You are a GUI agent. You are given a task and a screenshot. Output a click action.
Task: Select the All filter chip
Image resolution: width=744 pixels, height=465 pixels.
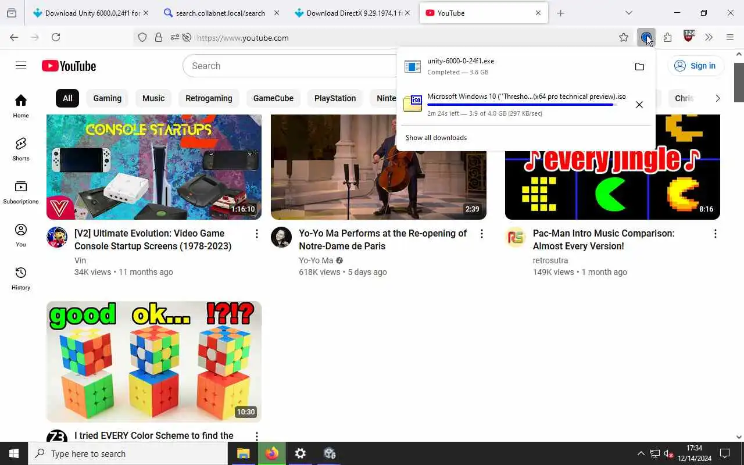(x=67, y=98)
